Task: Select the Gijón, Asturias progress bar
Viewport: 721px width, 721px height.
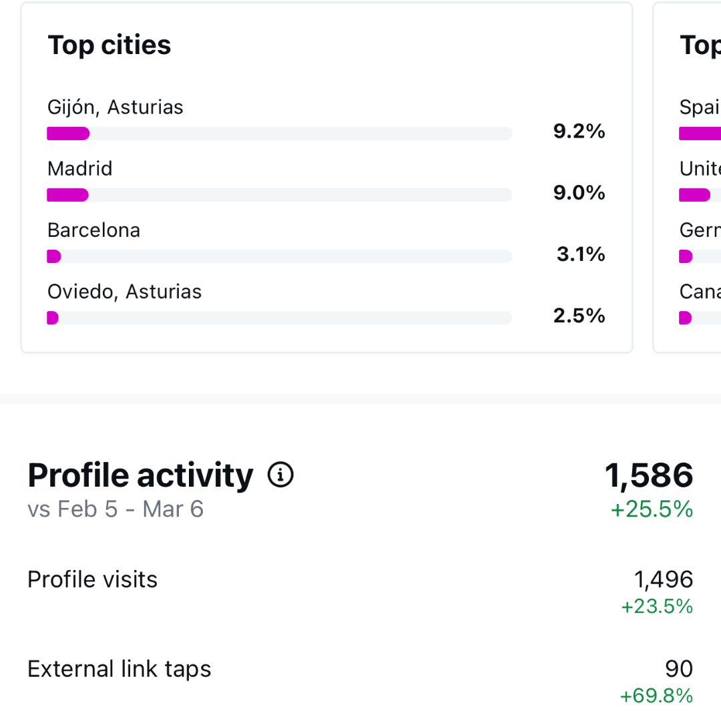Action: click(280, 134)
